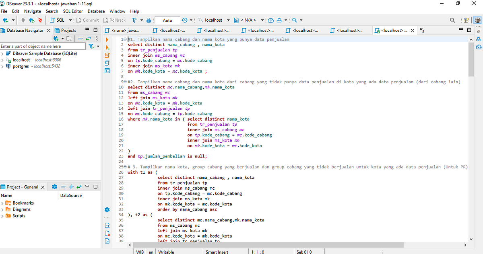Open the Show Server Output icon
This screenshot has height=254, width=483.
[x=107, y=70]
